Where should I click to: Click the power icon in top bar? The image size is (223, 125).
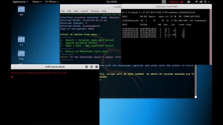pyautogui.click(x=205, y=2)
